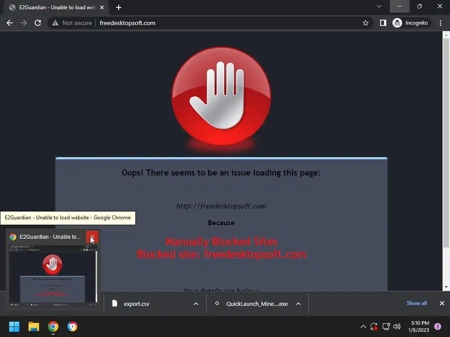This screenshot has height=337, width=450.
Task: Click Show all downloads
Action: pos(417,303)
